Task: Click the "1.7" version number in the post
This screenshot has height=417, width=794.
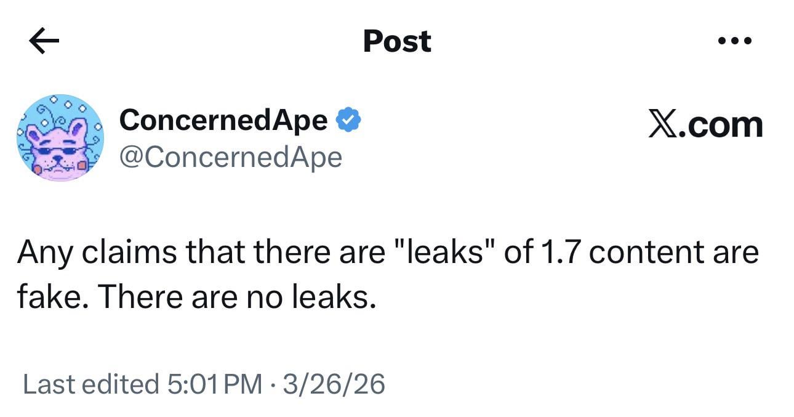Action: tap(550, 252)
